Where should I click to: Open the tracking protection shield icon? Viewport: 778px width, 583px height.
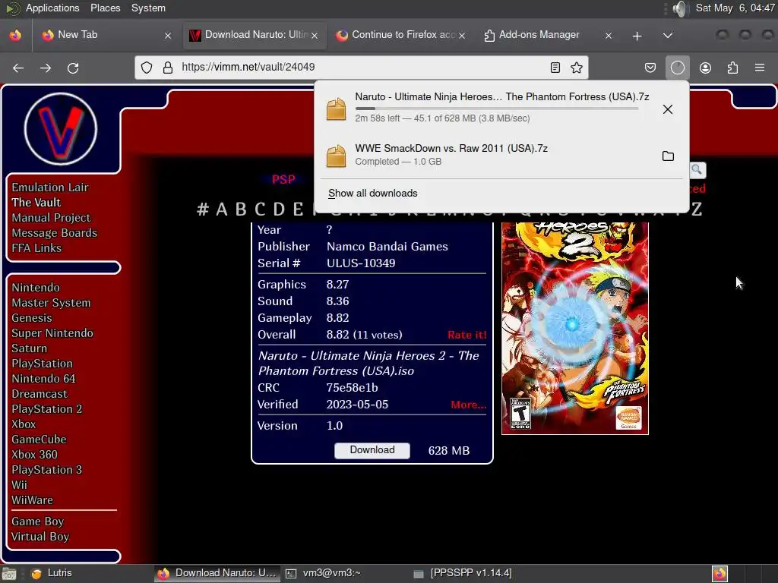pyautogui.click(x=147, y=68)
